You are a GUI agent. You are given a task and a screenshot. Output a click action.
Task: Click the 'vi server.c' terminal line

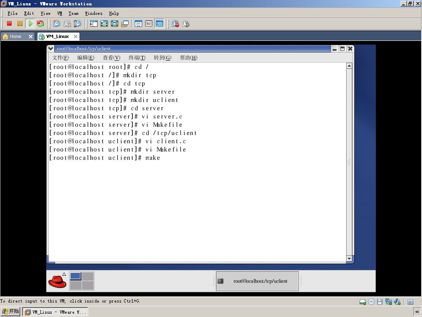pos(116,116)
